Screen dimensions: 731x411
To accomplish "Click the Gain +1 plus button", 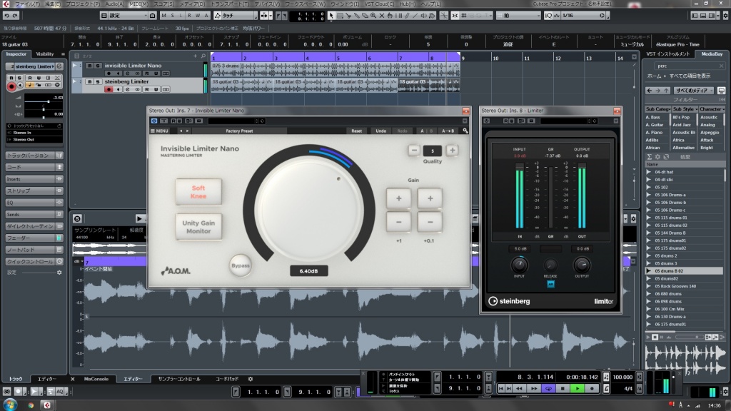I will 398,198.
